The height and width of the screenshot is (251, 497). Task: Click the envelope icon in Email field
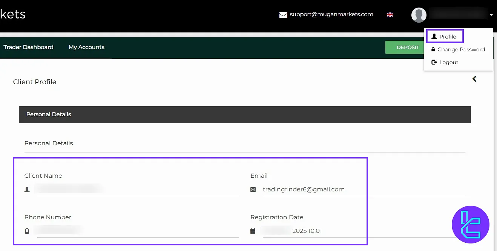pyautogui.click(x=253, y=189)
